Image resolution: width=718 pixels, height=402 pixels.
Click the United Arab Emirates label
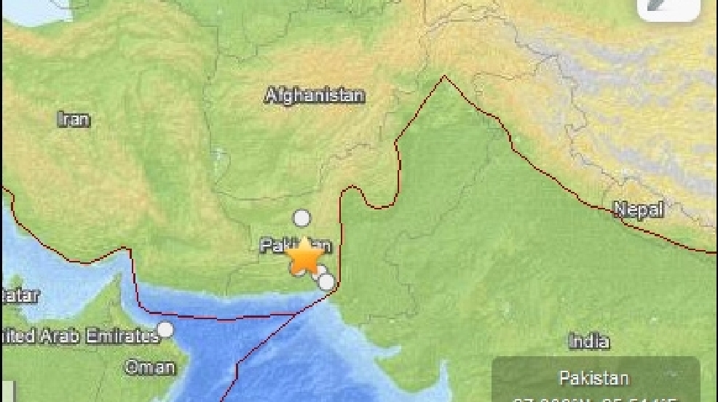click(x=81, y=336)
